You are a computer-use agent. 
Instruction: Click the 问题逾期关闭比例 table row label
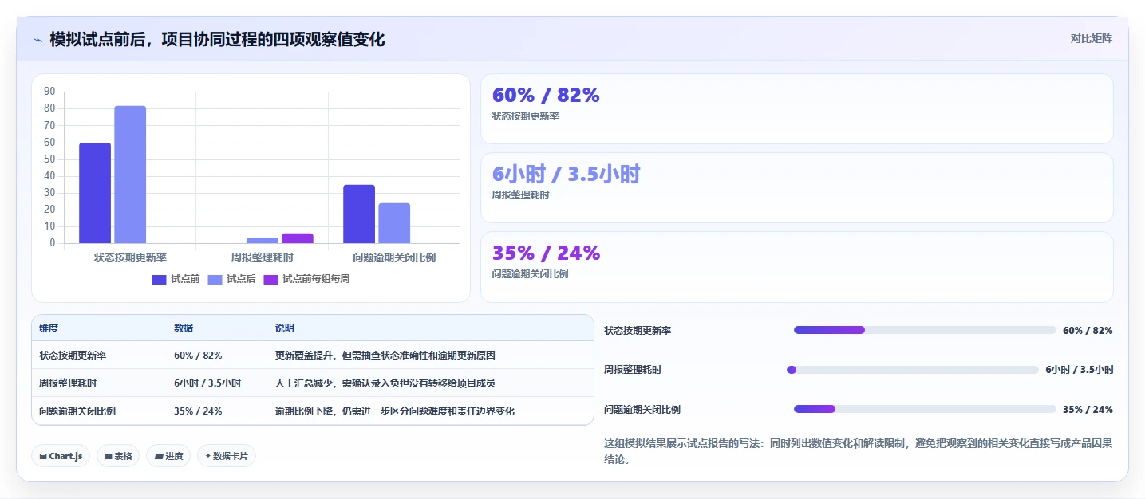77,411
